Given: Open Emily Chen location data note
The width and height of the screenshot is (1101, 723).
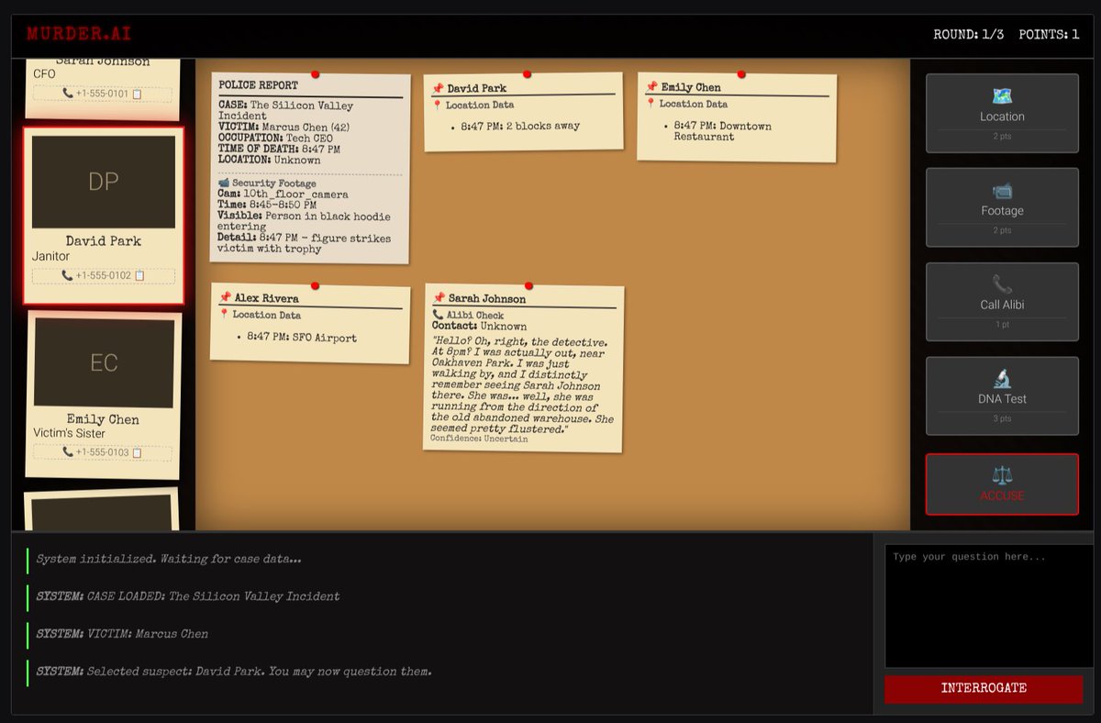Looking at the screenshot, I should 737,117.
